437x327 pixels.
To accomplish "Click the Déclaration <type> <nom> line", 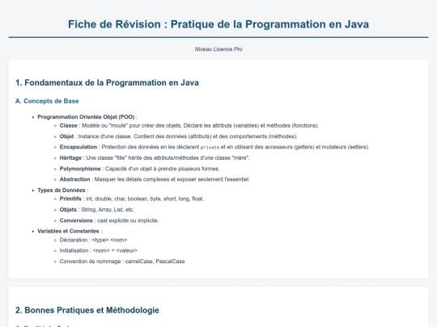I will pyautogui.click(x=93, y=240).
